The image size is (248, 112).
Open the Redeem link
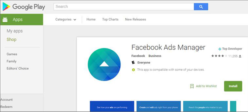(6, 107)
